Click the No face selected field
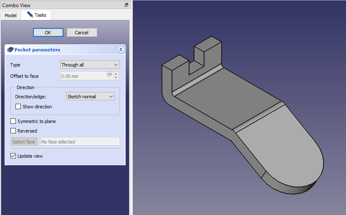This screenshot has height=215, width=346. (x=80, y=142)
